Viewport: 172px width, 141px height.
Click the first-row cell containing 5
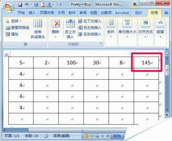[21, 62]
